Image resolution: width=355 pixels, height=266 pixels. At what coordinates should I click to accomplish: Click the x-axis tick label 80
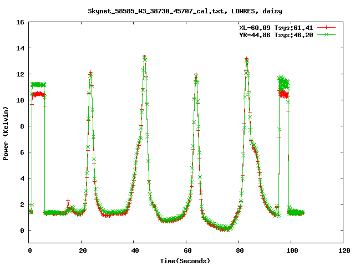(x=240, y=250)
